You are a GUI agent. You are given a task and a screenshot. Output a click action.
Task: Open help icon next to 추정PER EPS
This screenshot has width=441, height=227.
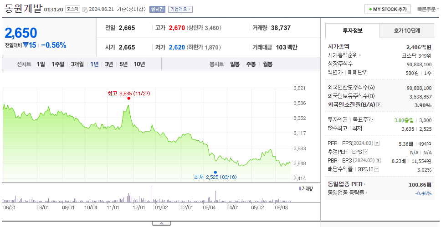click(365, 152)
